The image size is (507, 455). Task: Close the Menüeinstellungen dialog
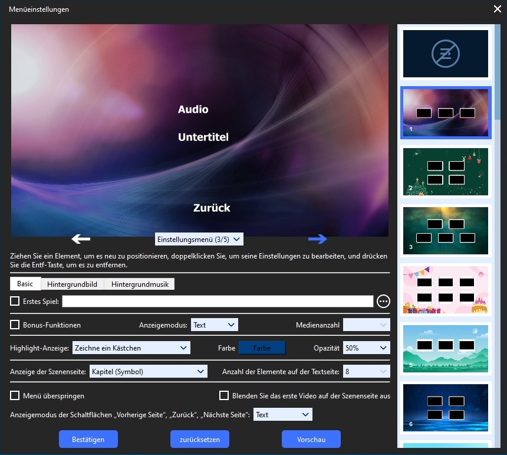(x=498, y=9)
